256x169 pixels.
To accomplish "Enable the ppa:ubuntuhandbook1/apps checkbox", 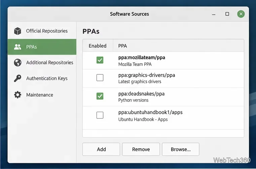I will (x=100, y=115).
